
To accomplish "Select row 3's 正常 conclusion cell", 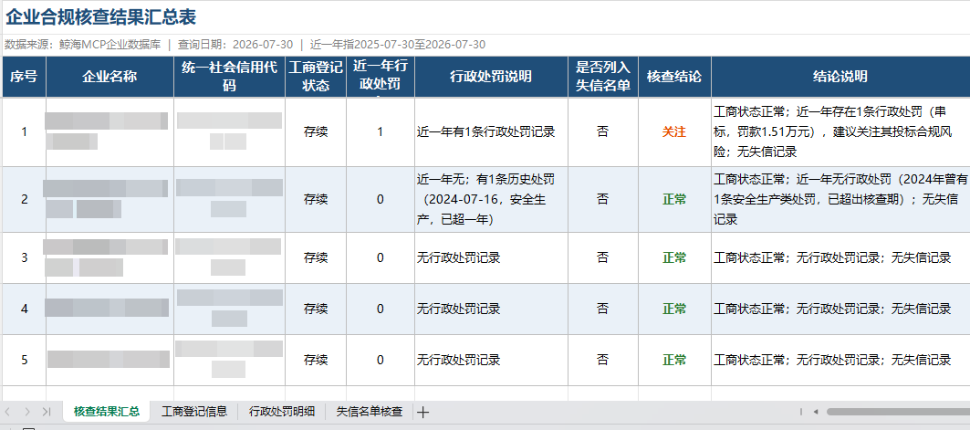I will pyautogui.click(x=674, y=258).
